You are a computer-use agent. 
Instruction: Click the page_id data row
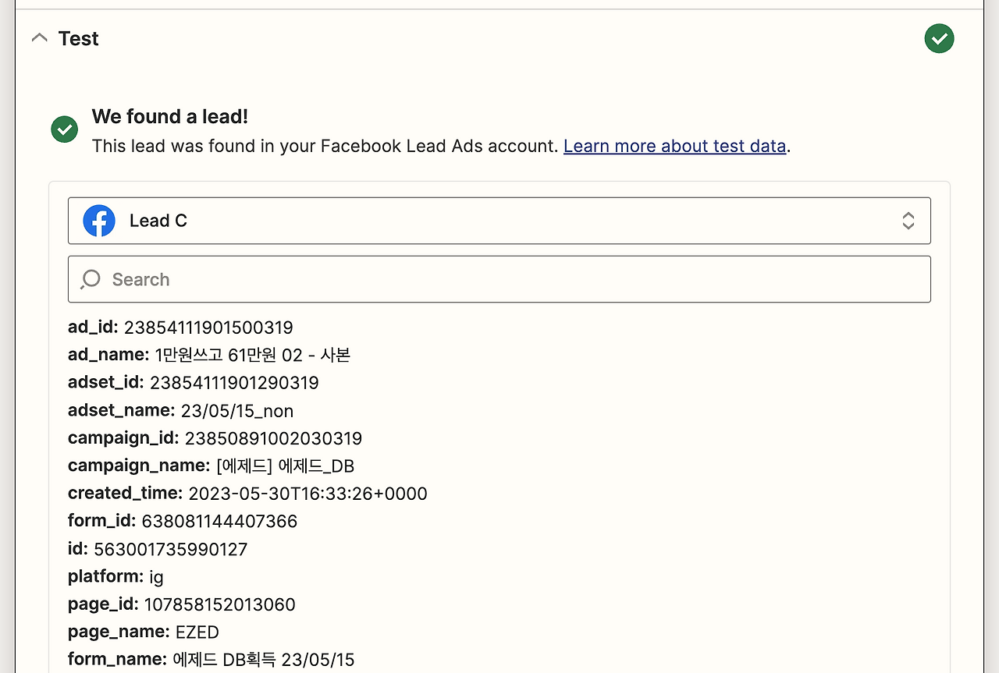(181, 604)
